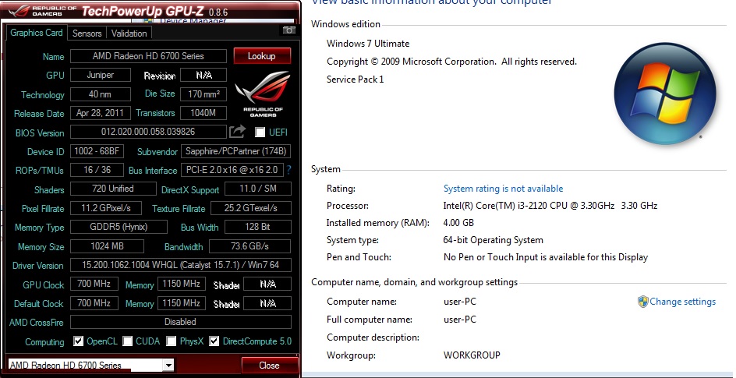The width and height of the screenshot is (736, 378).
Task: Click the Transistors value 1040M
Action: [203, 113]
